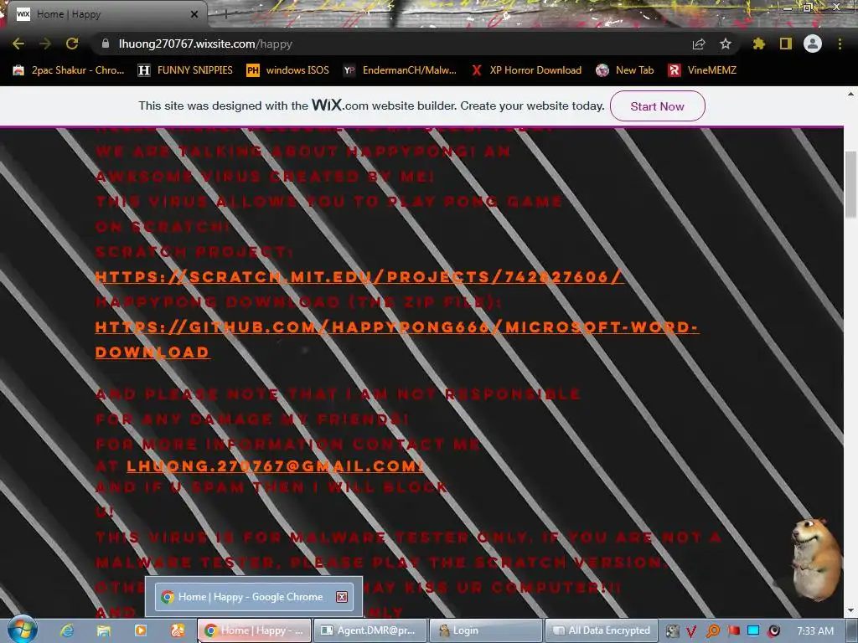Open the Chrome three-dot menu

[x=840, y=44]
